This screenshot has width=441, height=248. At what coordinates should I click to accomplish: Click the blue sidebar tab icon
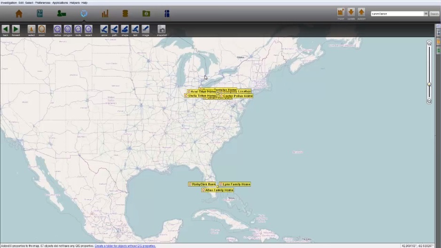pyautogui.click(x=439, y=32)
